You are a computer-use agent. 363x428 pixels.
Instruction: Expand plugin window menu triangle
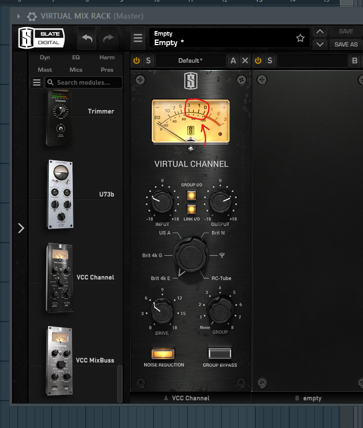coord(19,16)
